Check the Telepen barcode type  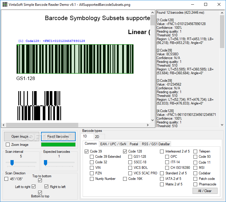pyautogui.click(x=195, y=151)
